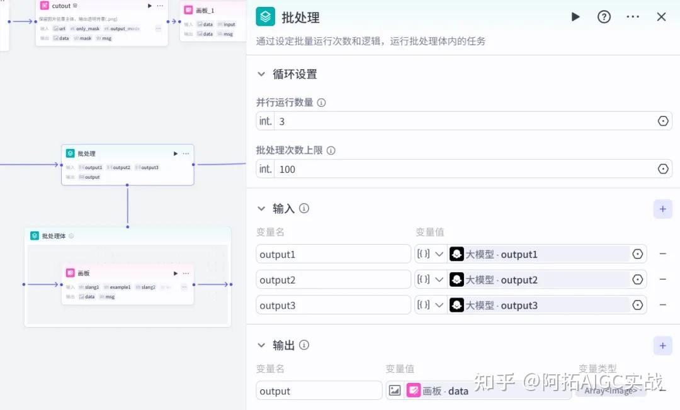Image resolution: width=680 pixels, height=410 pixels.
Task: Collapse the 输入 section
Action: pos(261,209)
